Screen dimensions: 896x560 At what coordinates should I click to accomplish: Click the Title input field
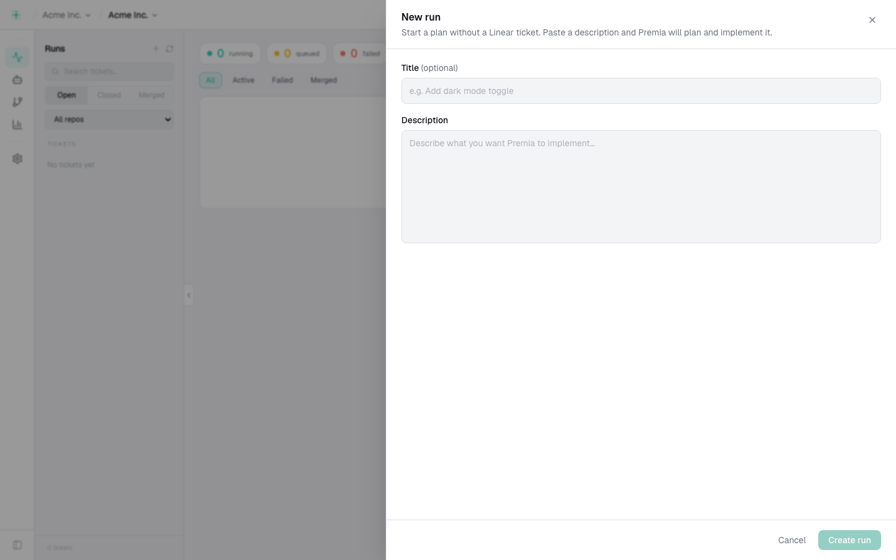(x=641, y=91)
